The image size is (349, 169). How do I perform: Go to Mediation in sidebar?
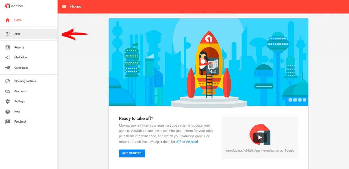[29, 58]
